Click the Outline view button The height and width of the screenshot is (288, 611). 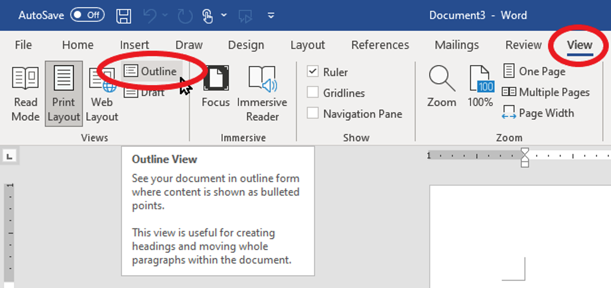[x=152, y=71]
